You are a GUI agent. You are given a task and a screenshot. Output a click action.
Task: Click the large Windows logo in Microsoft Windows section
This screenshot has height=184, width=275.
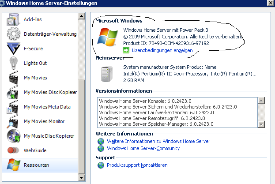click(x=107, y=37)
